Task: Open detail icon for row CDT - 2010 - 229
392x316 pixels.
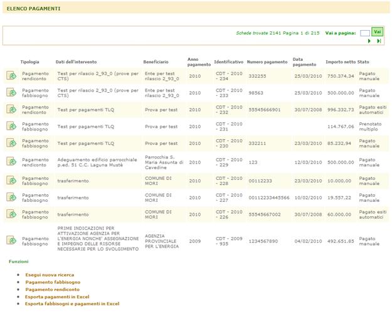Action: click(x=11, y=162)
